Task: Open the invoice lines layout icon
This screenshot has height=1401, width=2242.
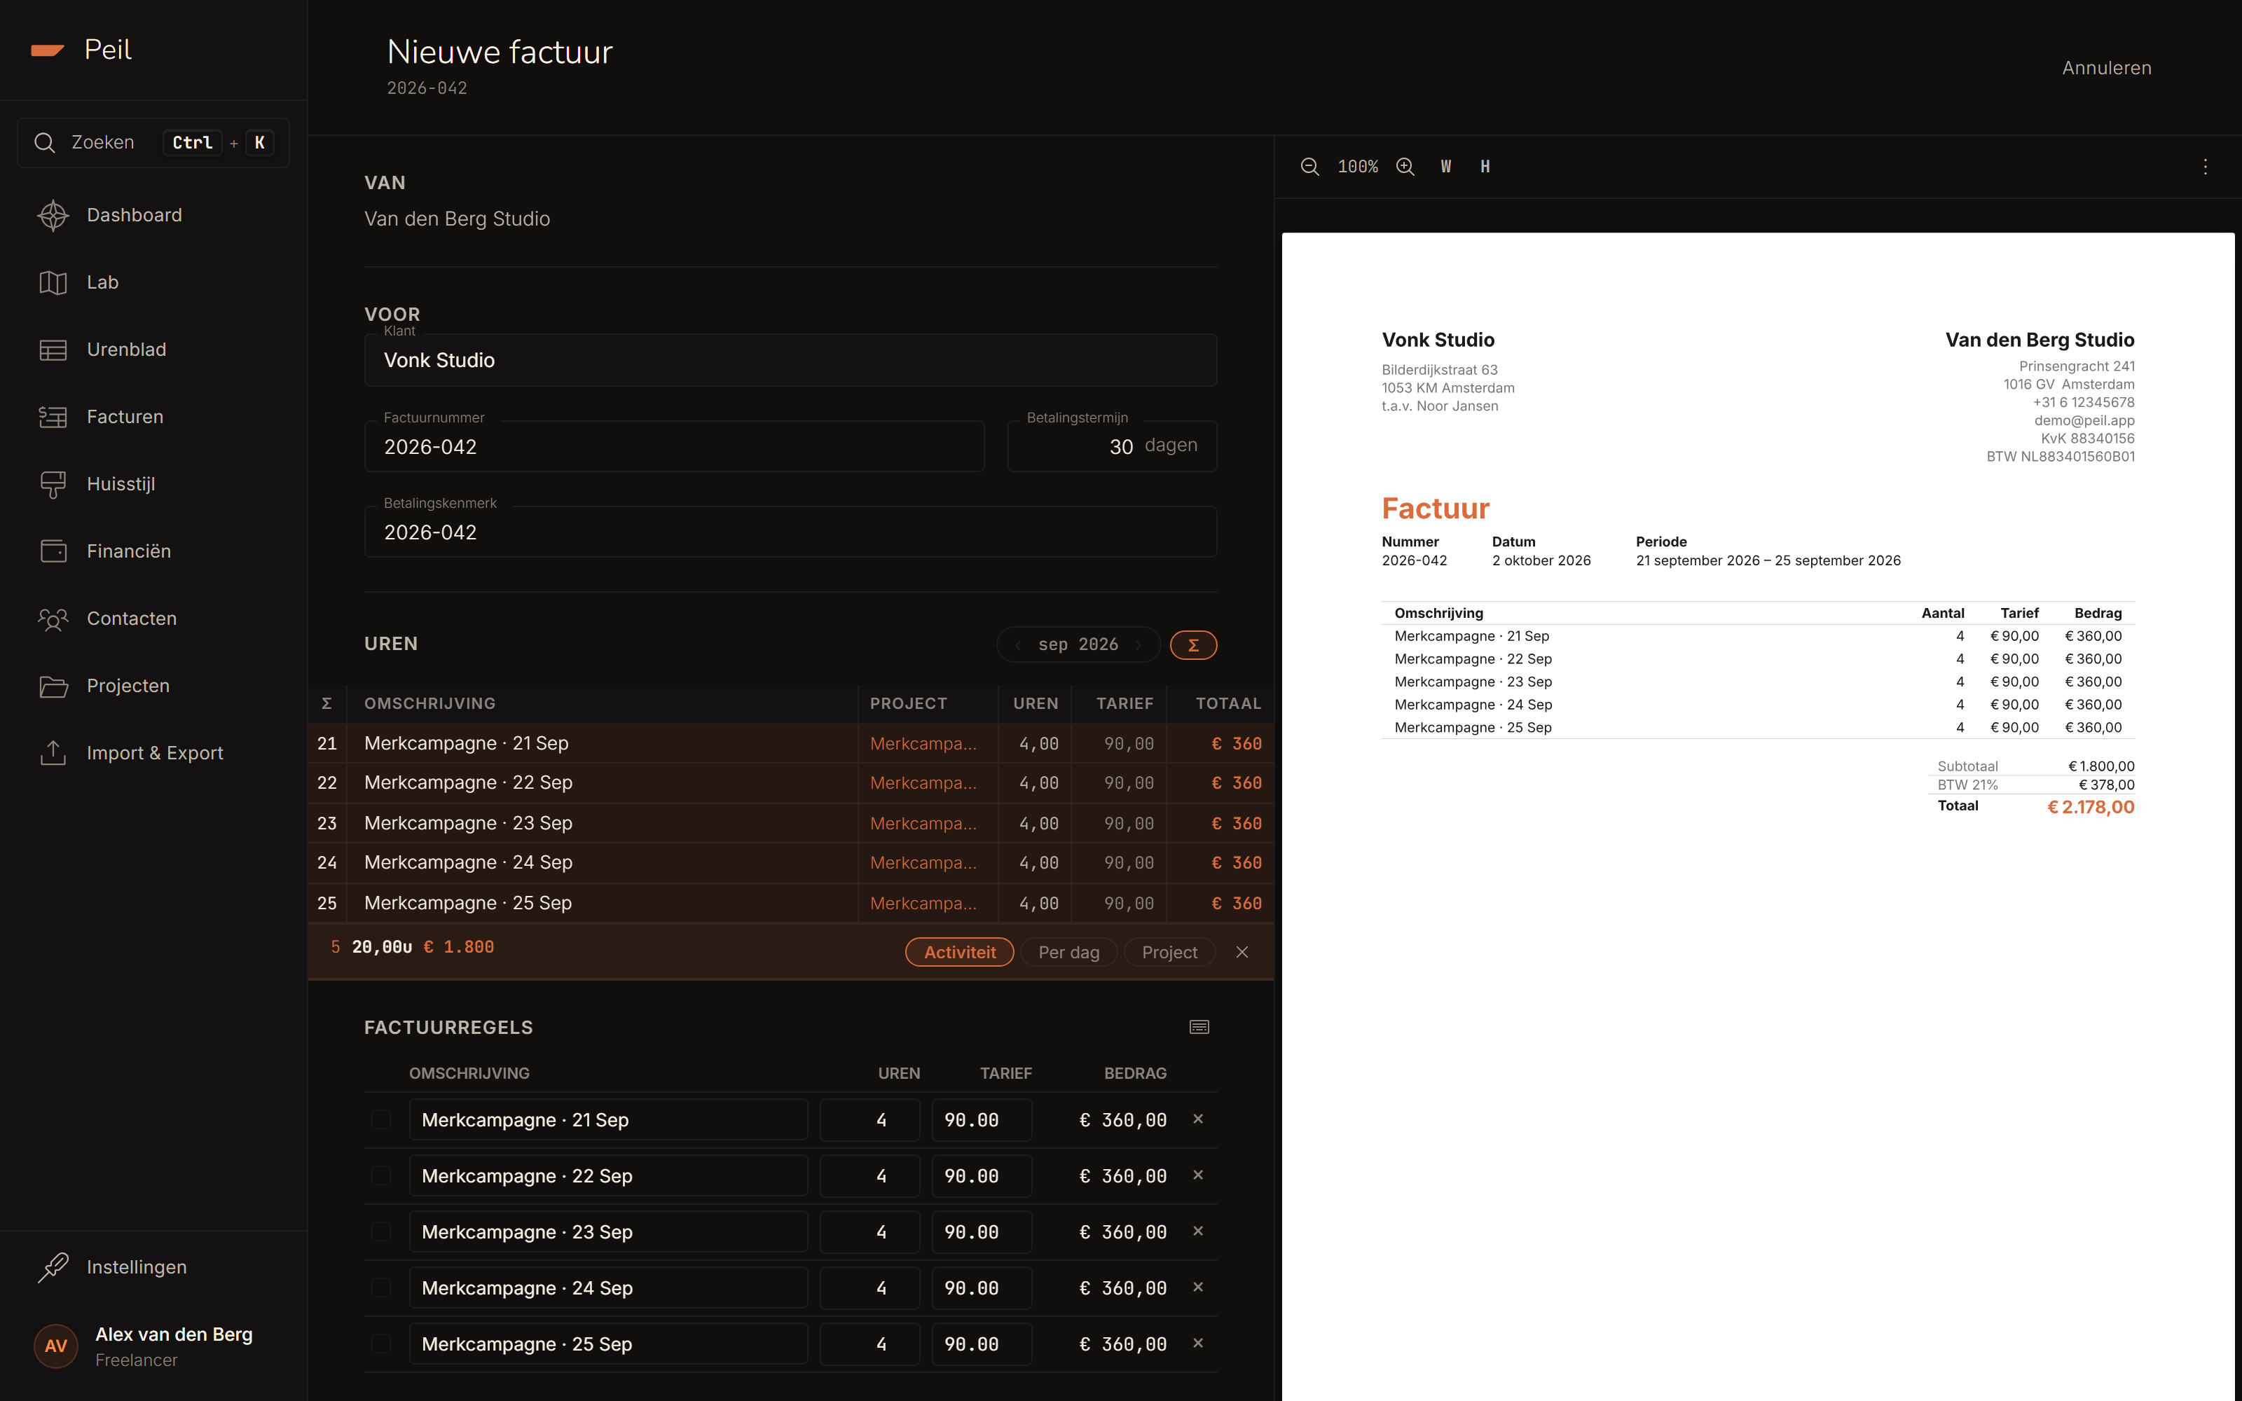Action: (x=1199, y=1027)
